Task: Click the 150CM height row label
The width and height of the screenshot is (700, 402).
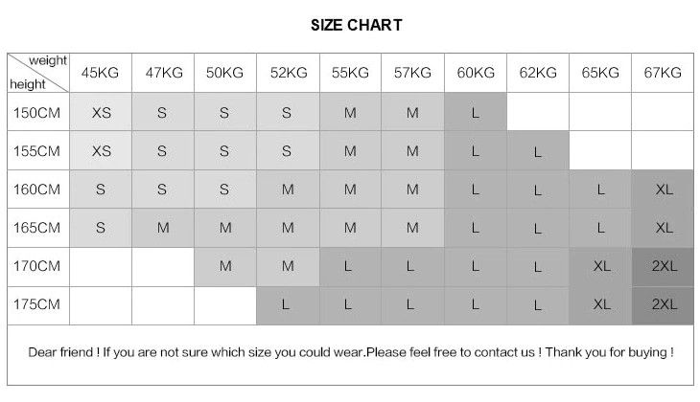Action: point(38,112)
